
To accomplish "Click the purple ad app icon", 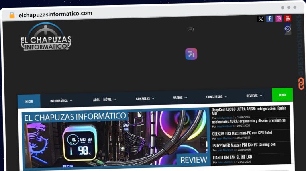I will tap(191, 54).
